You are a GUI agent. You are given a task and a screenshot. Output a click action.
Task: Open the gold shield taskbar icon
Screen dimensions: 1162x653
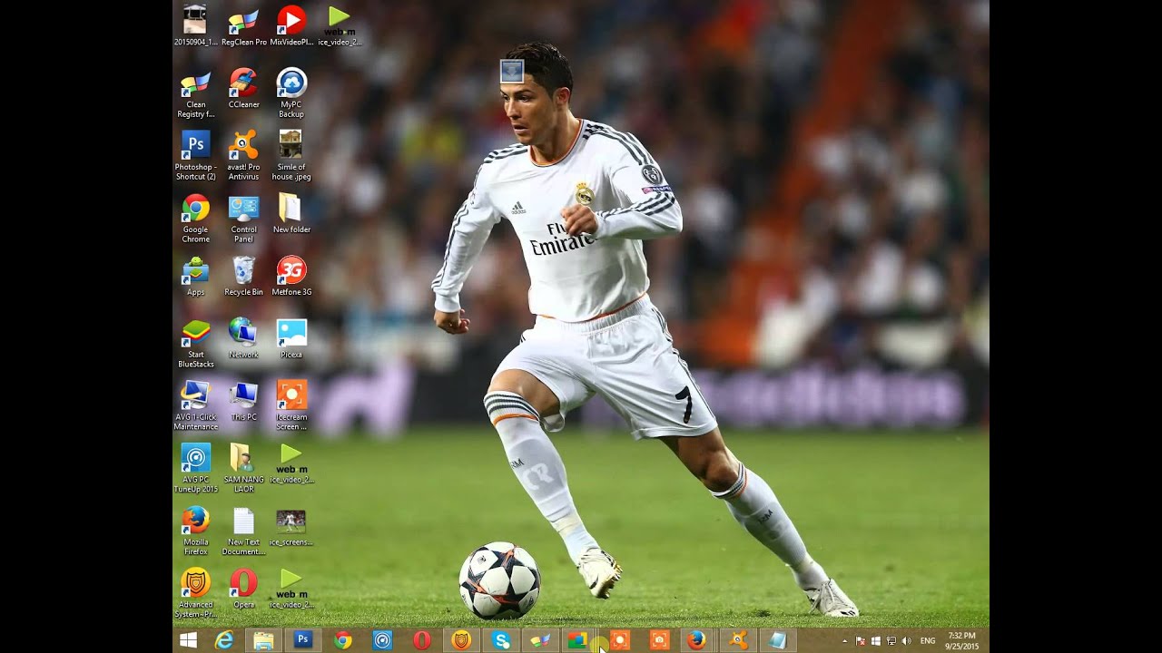point(461,640)
